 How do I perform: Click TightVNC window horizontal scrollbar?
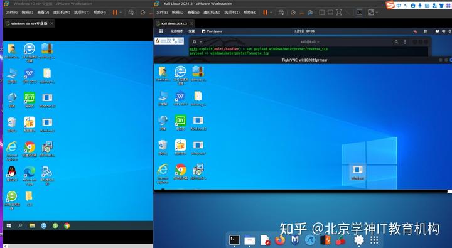(x=301, y=191)
